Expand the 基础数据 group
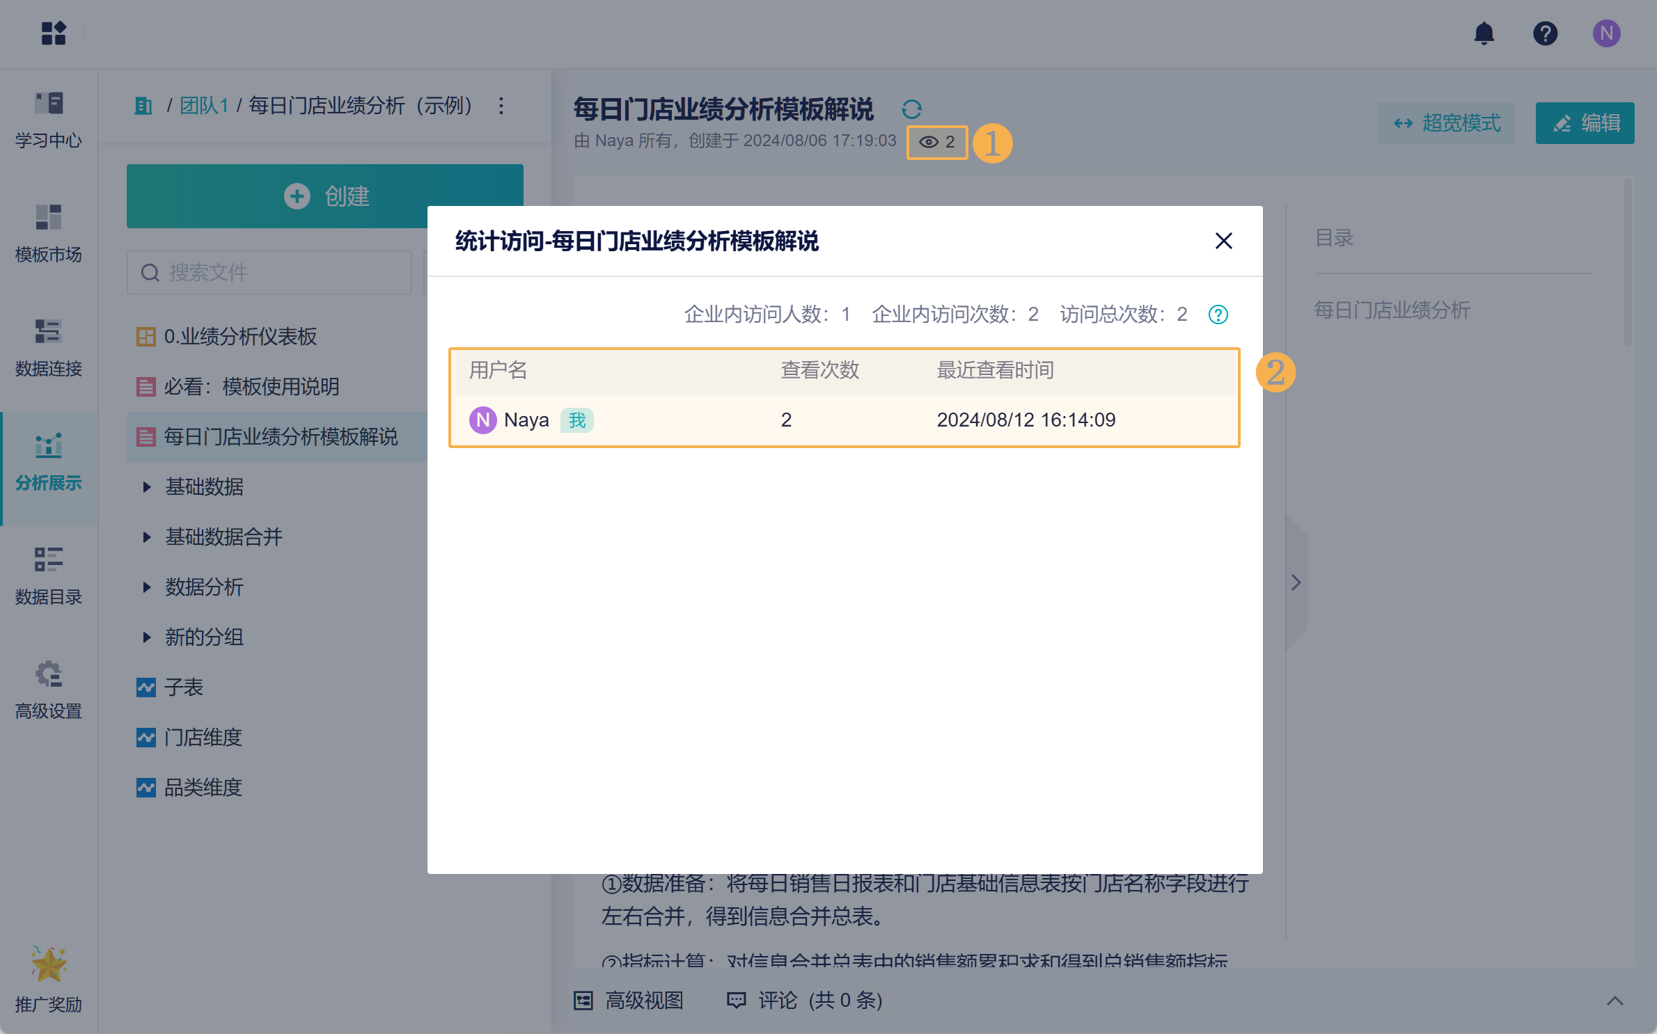1657x1034 pixels. tap(147, 487)
